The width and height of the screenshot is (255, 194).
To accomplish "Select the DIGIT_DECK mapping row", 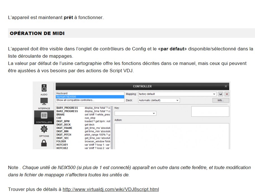I will (83, 125).
